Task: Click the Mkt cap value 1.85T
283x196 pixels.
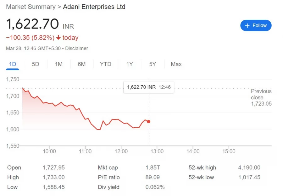Action: click(153, 167)
